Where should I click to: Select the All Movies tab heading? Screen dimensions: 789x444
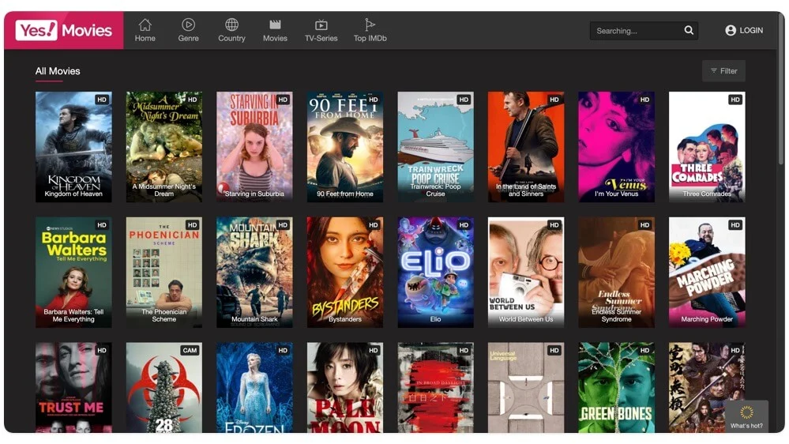58,71
